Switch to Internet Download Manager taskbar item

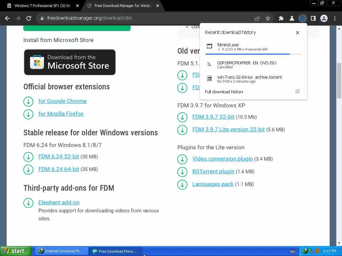[62, 251]
